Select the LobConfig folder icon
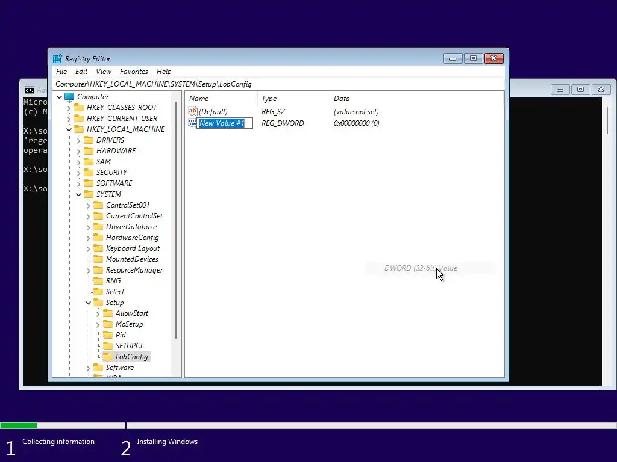The height and width of the screenshot is (462, 617). (x=108, y=356)
